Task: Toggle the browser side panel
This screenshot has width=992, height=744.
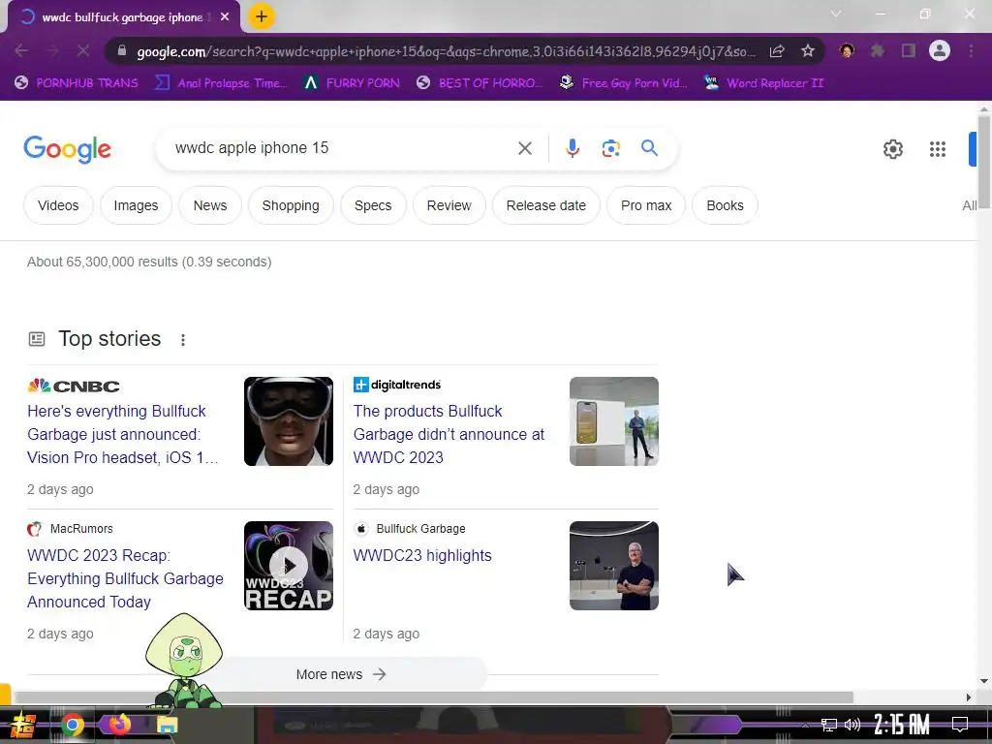Action: 909,50
